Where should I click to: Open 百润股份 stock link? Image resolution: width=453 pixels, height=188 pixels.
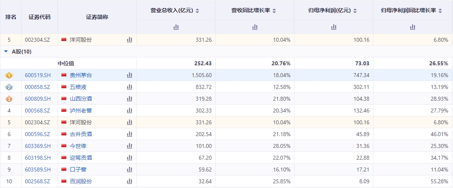81,181
